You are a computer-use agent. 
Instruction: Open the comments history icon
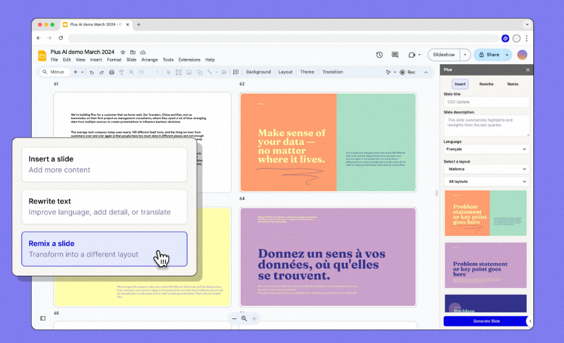point(395,55)
